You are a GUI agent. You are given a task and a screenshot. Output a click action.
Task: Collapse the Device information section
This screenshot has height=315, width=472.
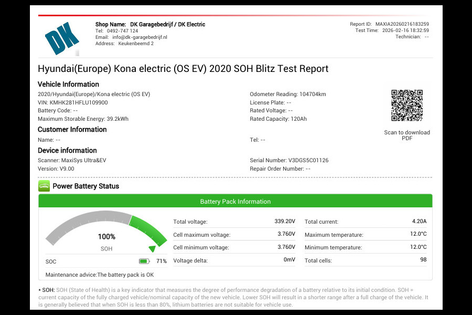click(x=67, y=151)
